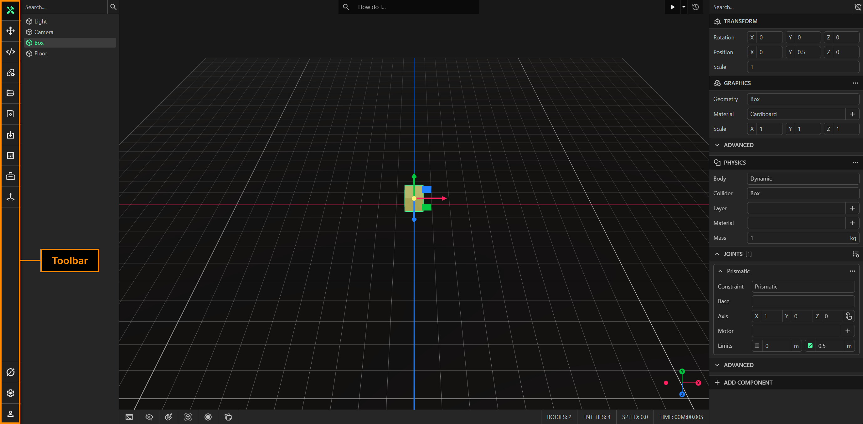This screenshot has height=424, width=863.
Task: Click the Base field in Prismatic joint
Action: [x=803, y=301]
